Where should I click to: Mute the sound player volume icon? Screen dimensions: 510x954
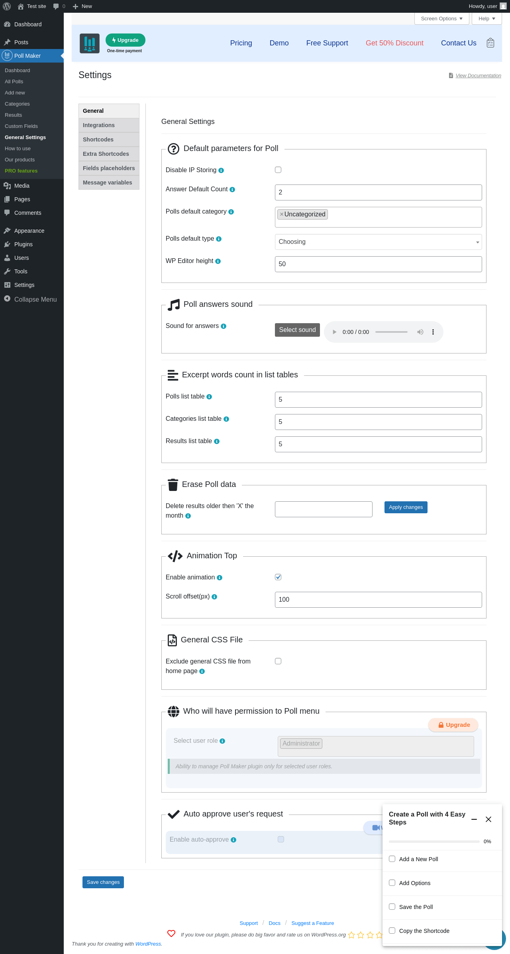(420, 332)
